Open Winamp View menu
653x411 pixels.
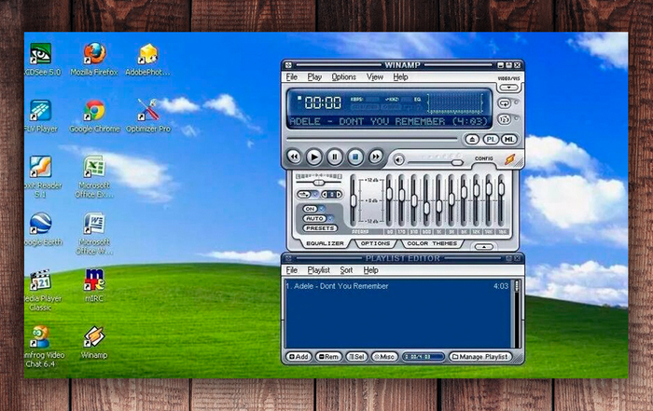374,77
